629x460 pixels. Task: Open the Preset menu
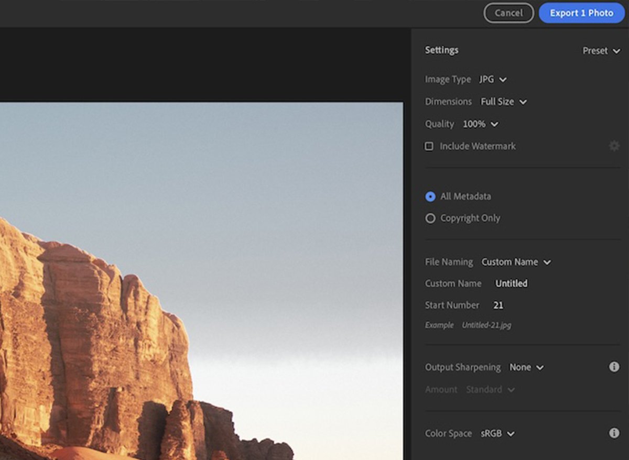coord(601,51)
